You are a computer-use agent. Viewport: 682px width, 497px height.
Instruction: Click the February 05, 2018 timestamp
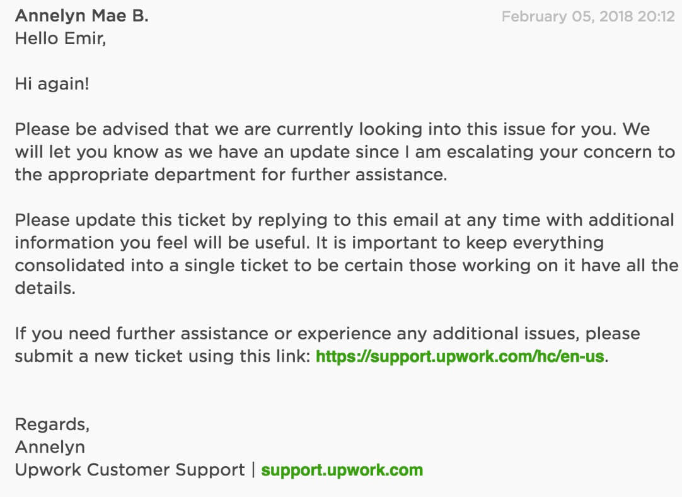587,17
